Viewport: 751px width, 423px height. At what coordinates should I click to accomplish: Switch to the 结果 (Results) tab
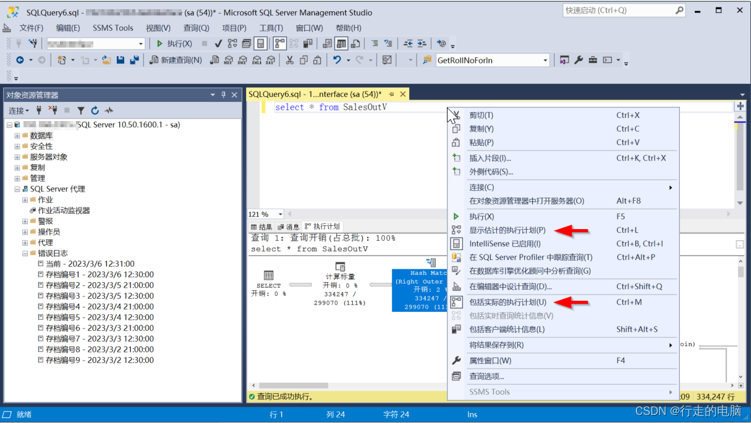(x=261, y=227)
